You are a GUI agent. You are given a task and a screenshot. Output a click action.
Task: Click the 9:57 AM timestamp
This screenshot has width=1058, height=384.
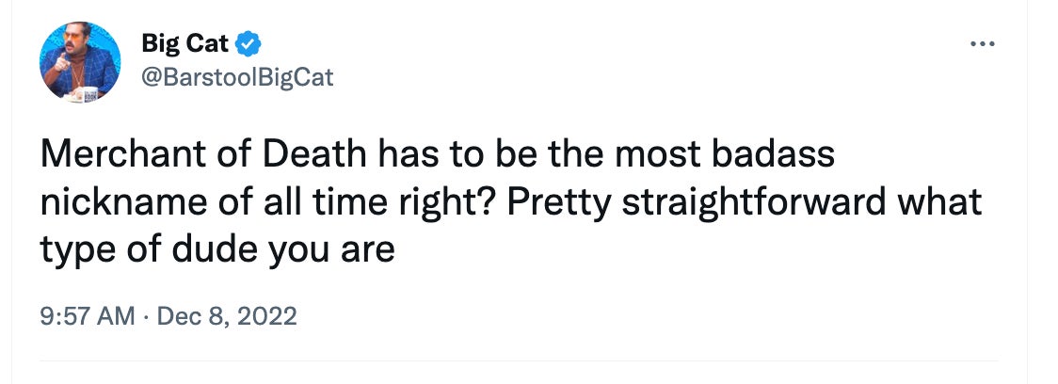pyautogui.click(x=87, y=316)
